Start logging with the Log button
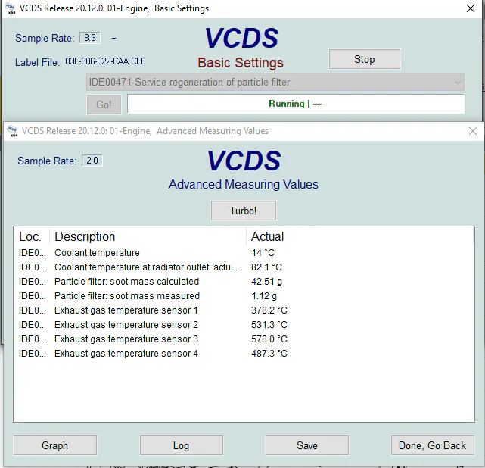485x468 pixels. (181, 445)
